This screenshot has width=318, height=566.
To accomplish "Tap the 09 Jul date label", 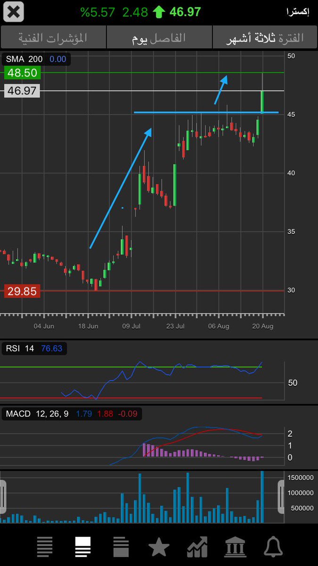I will [x=132, y=326].
